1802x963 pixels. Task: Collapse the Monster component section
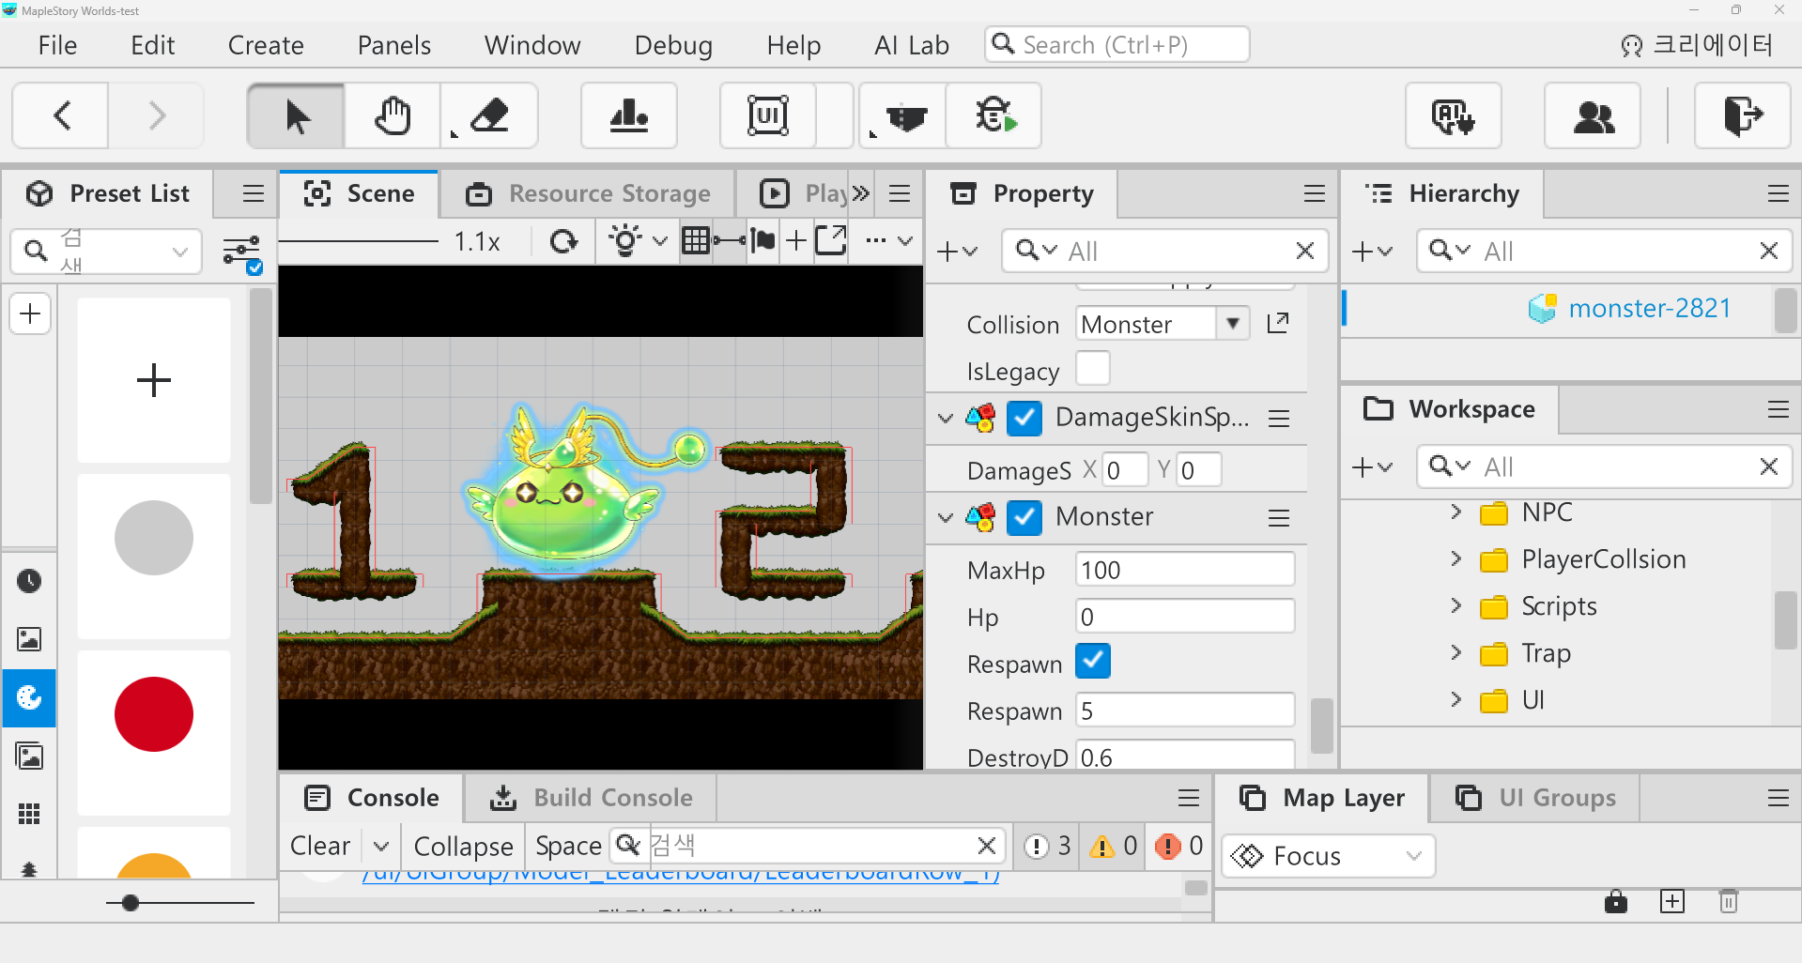[x=946, y=517]
